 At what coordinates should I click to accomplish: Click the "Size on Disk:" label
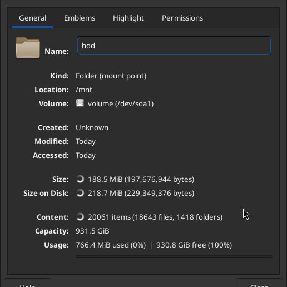[x=46, y=193]
